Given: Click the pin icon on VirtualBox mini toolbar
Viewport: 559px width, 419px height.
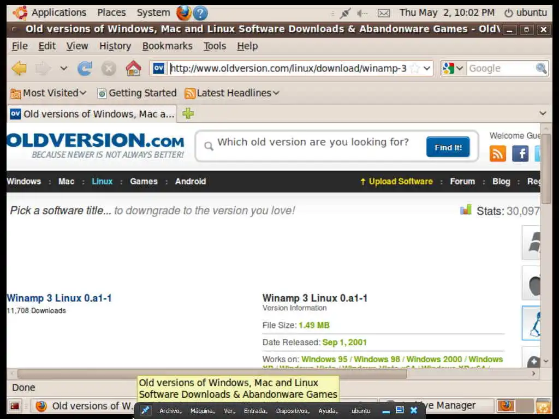Looking at the screenshot, I should coord(145,410).
